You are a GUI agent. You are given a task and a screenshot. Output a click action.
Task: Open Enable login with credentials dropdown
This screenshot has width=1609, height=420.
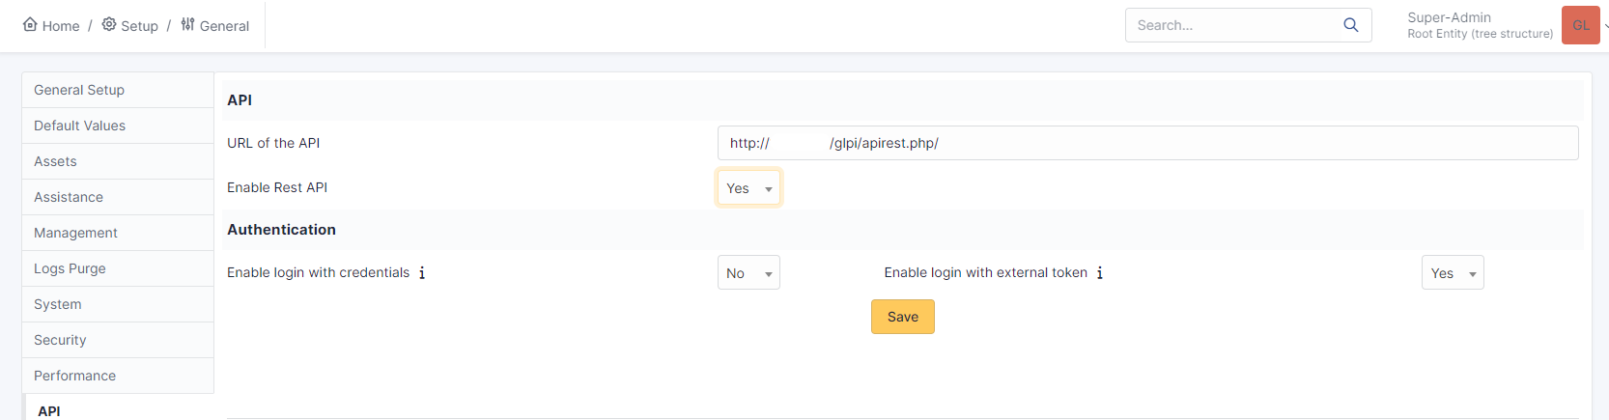[x=748, y=273]
